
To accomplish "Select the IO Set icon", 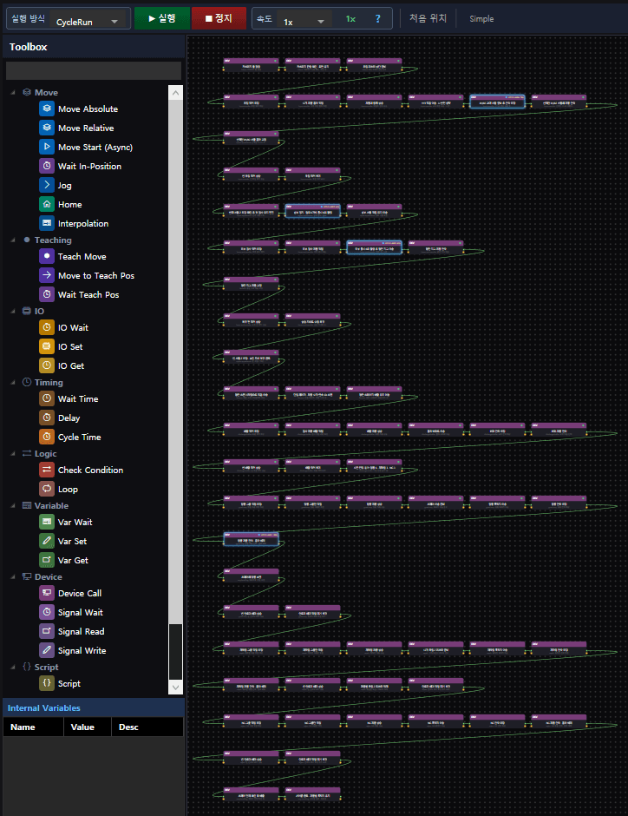I will click(x=47, y=346).
